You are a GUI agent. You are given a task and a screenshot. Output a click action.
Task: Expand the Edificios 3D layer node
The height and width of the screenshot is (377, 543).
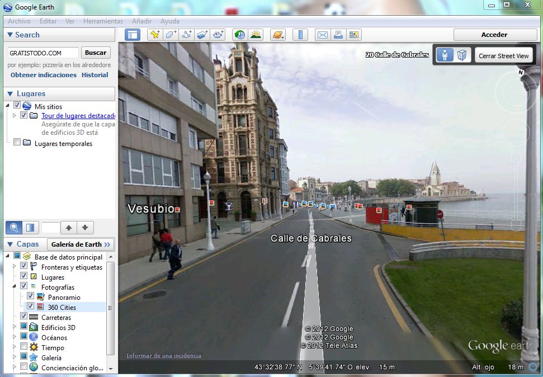point(14,327)
